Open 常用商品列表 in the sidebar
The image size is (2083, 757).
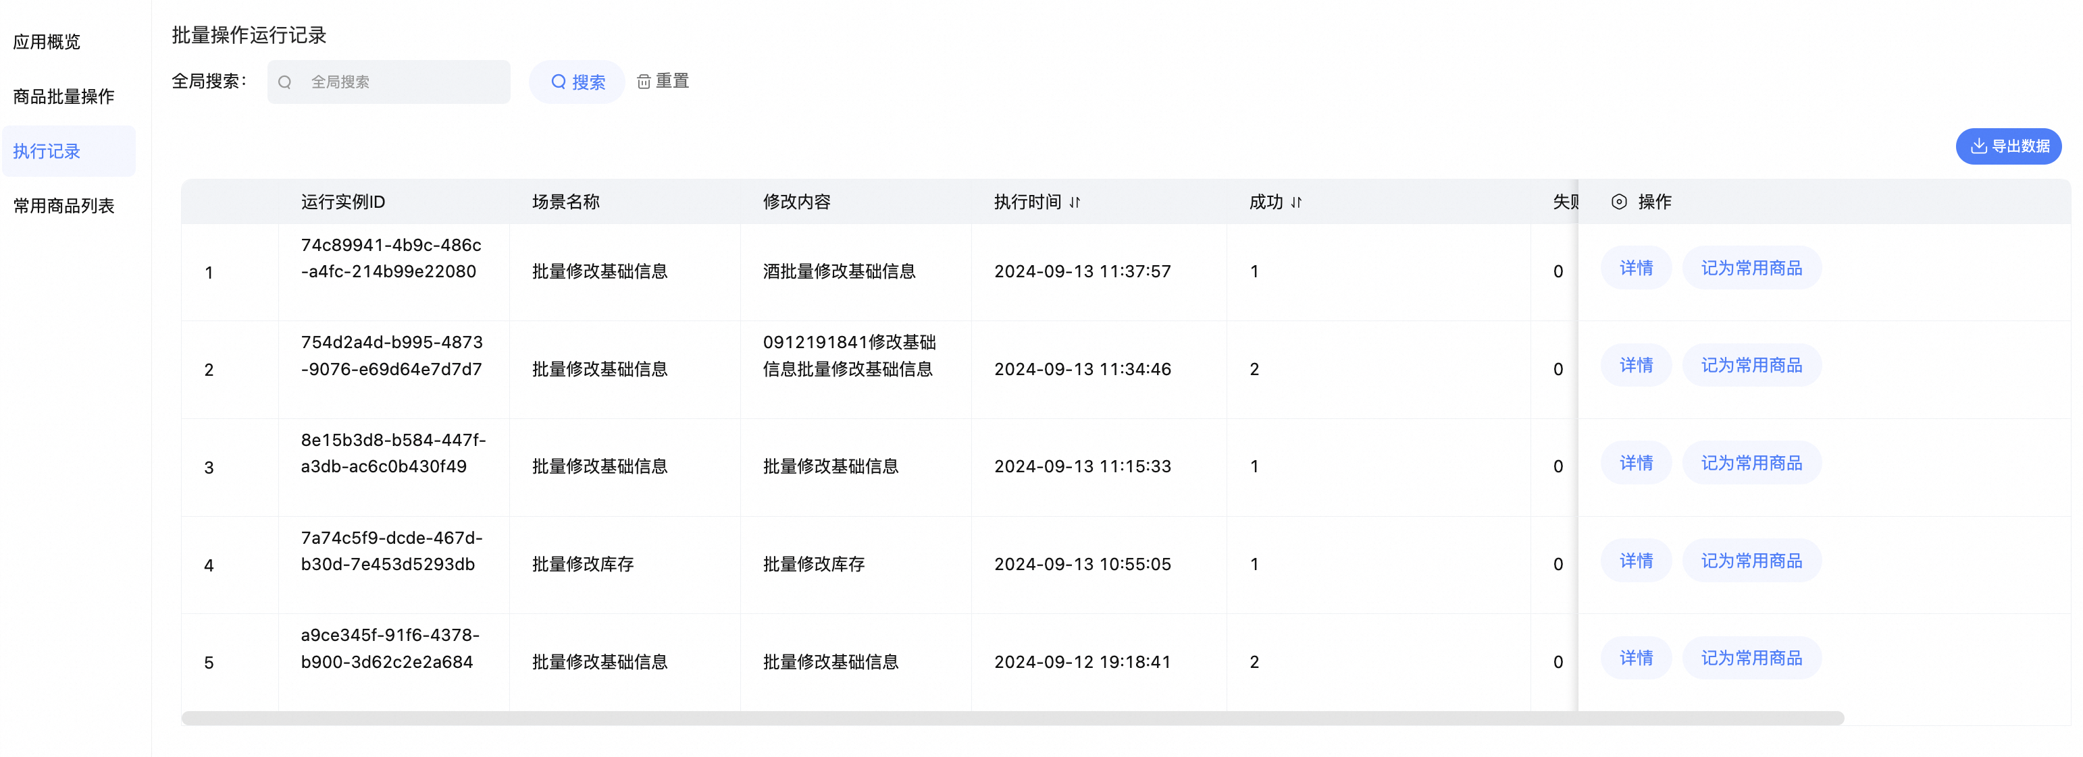pos(64,206)
